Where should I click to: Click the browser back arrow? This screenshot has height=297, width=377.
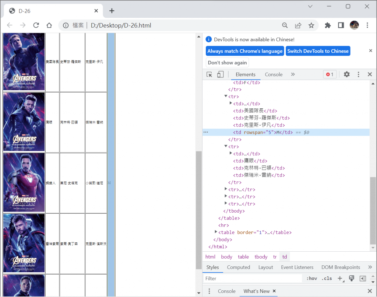[x=10, y=25]
